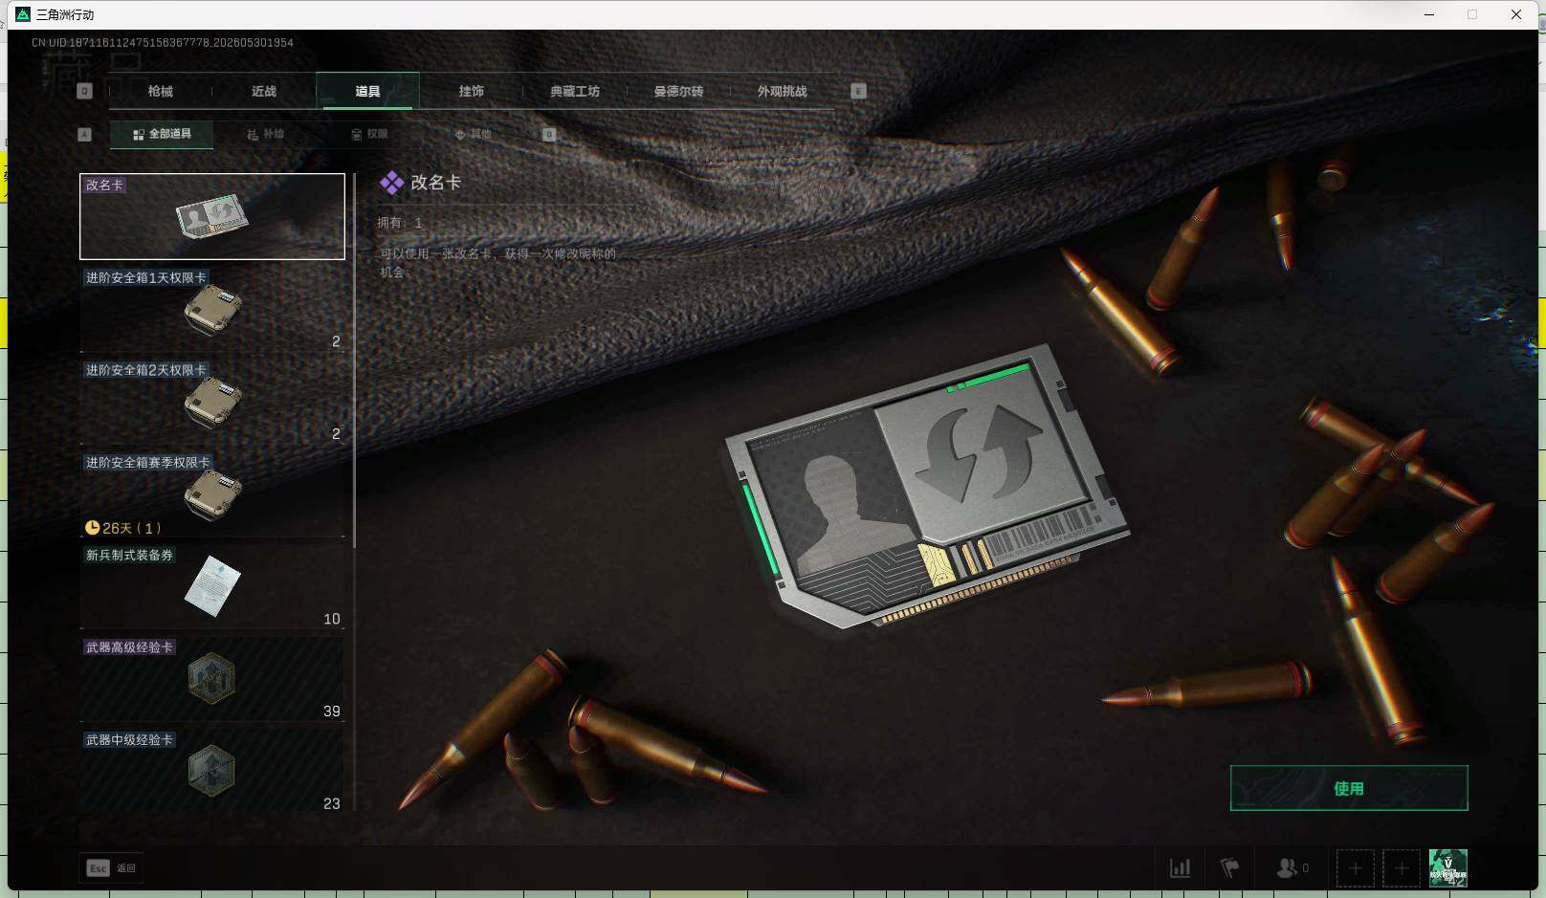This screenshot has height=898, width=1546.
Task: Select 进阶安全箱赛季权限卡 item
Action: [x=212, y=494]
